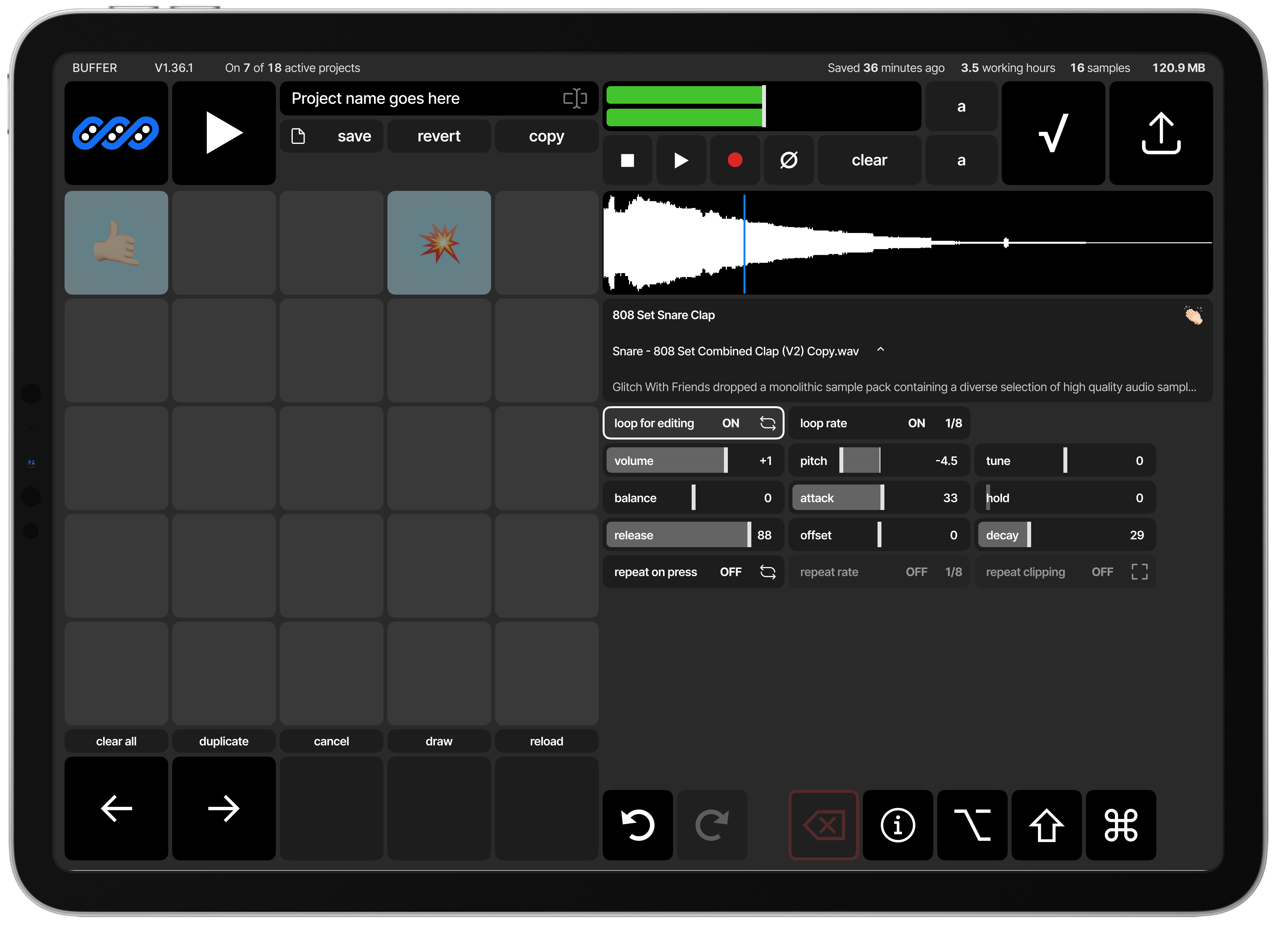1277x925 pixels.
Task: Adjust the volume slider
Action: [667, 460]
